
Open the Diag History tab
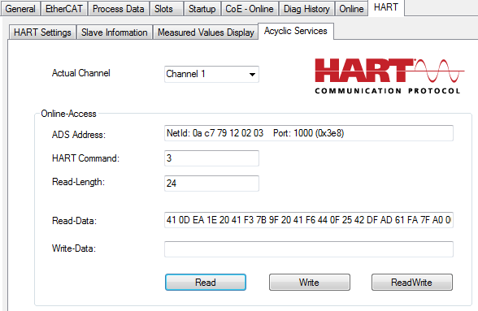point(306,9)
